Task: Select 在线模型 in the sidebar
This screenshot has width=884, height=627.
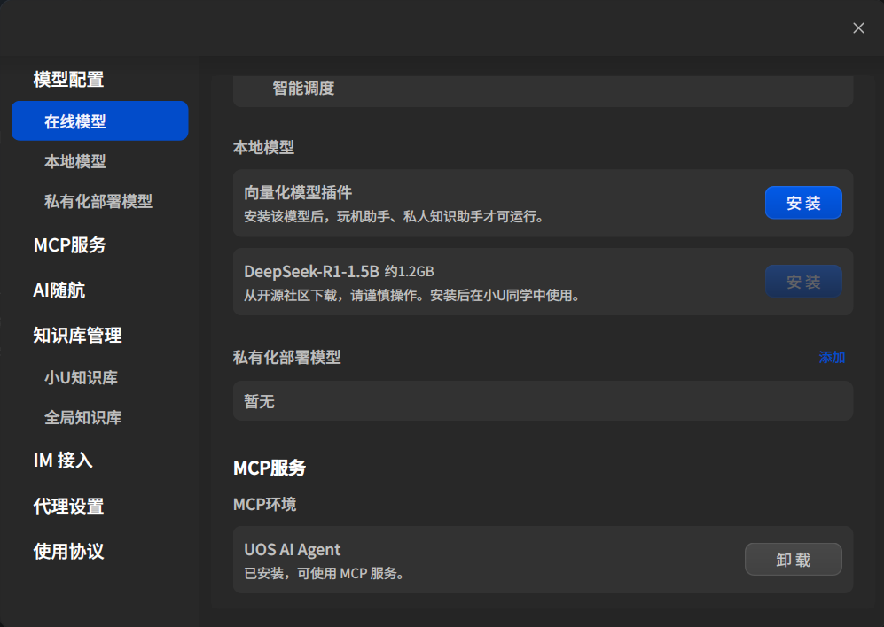Action: coord(100,121)
